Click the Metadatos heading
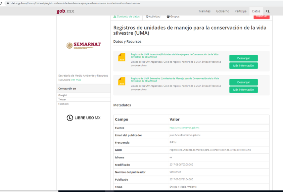The height and width of the screenshot is (192, 283). pyautogui.click(x=122, y=105)
